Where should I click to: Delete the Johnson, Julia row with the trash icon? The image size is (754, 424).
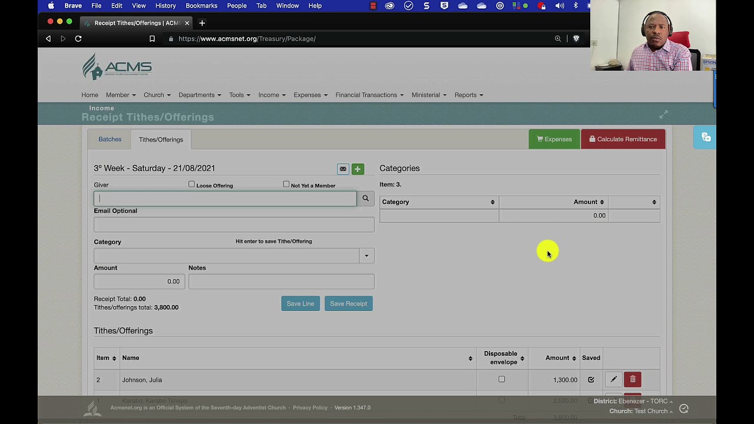point(633,380)
